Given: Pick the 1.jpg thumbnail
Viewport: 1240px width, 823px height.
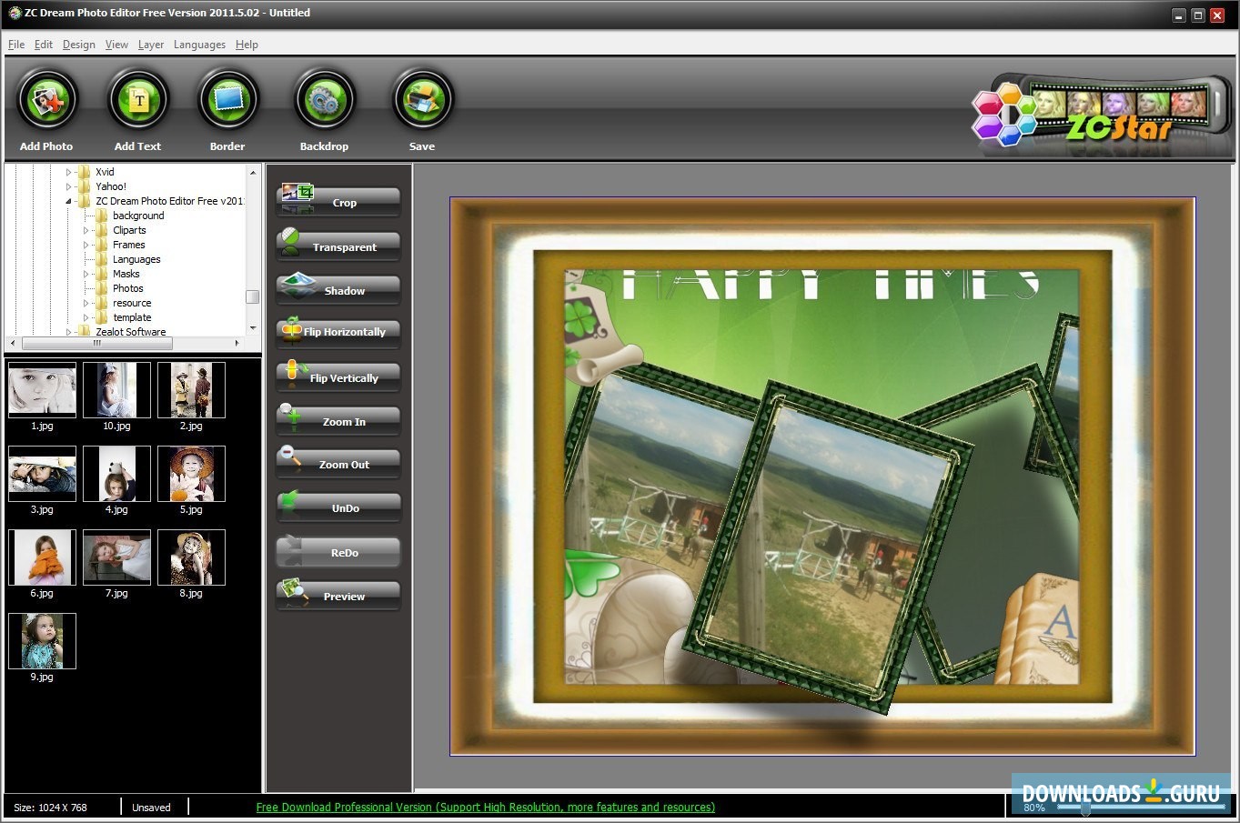Looking at the screenshot, I should [42, 390].
